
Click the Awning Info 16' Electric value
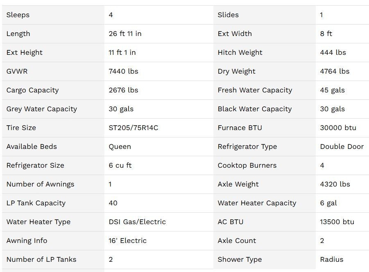pyautogui.click(x=127, y=241)
